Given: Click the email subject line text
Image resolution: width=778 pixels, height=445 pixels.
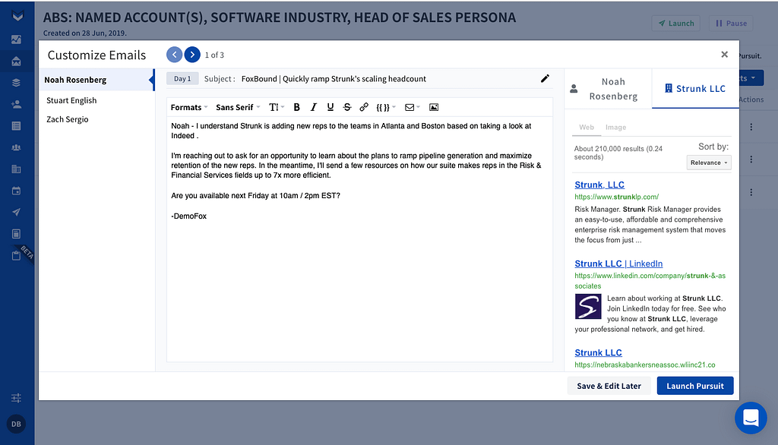Looking at the screenshot, I should coord(334,79).
